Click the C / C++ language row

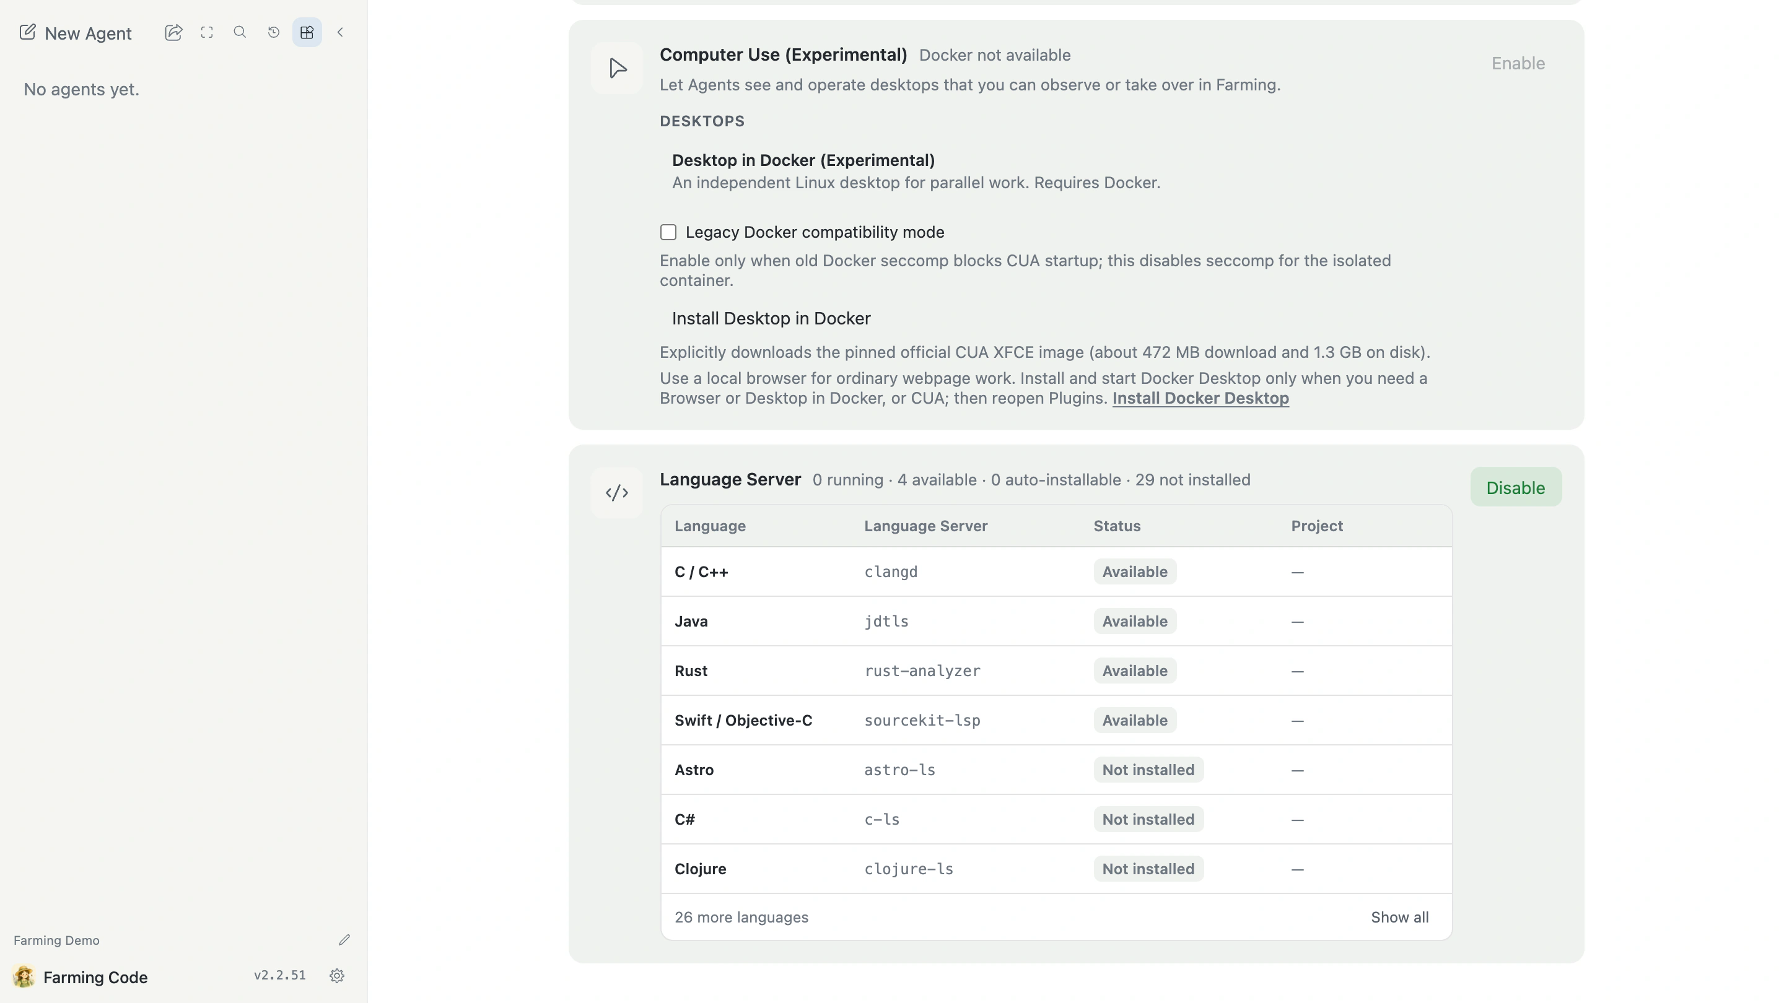[x=1056, y=571]
